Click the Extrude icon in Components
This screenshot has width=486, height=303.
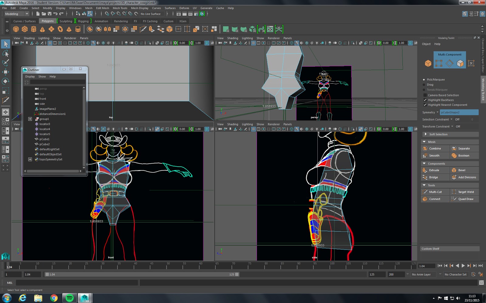point(425,170)
